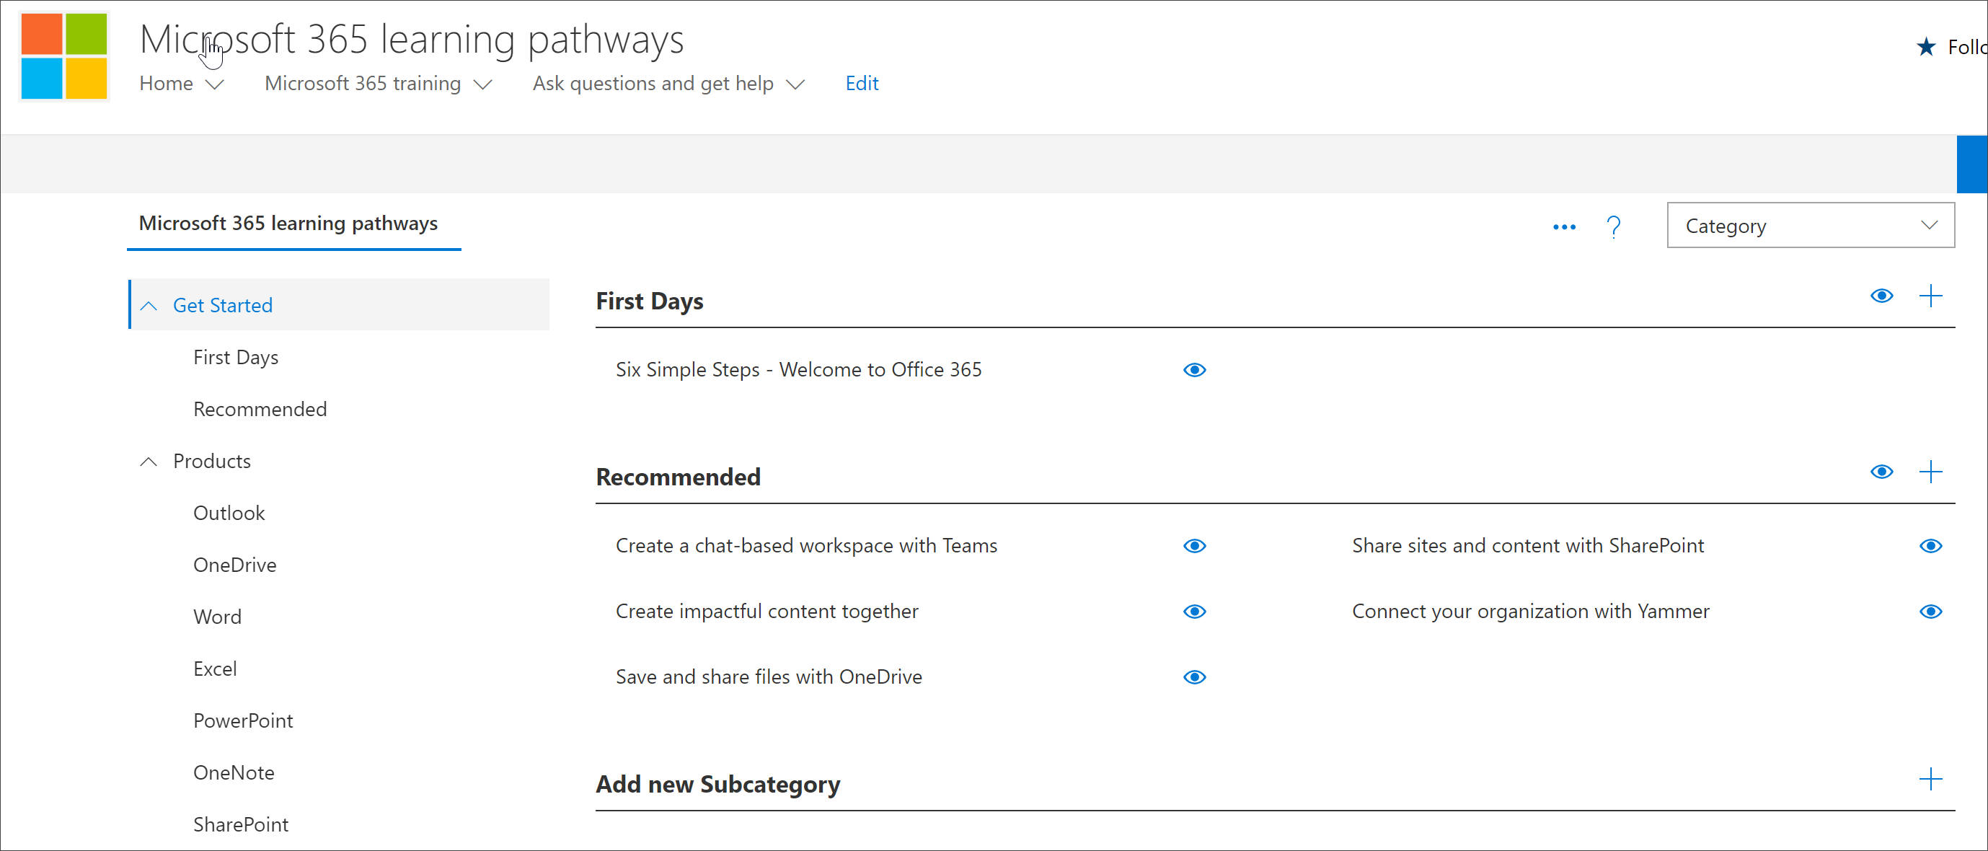Hide Six Simple Steps Welcome to Office 365
The height and width of the screenshot is (851, 1988).
tap(1192, 369)
